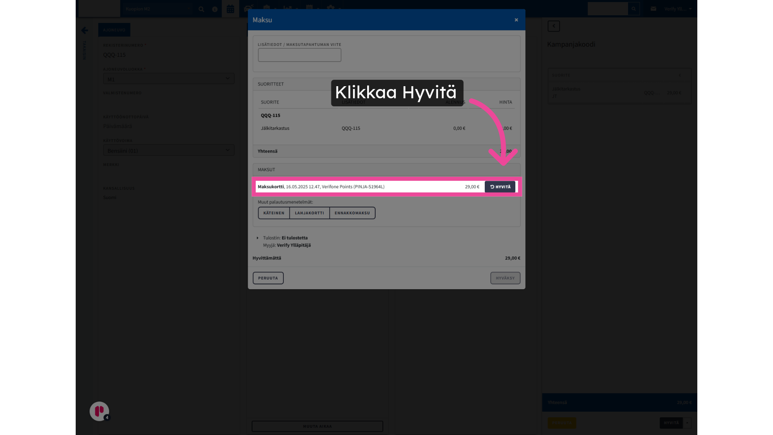This screenshot has width=773, height=435.
Task: Open the caret next to the right-panel Hyvitä
Action: point(687,423)
